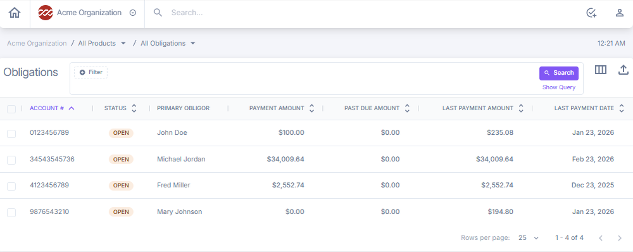Screen dimensions: 633x252
Task: Sort by Last Payment Date column
Action: tap(589, 108)
